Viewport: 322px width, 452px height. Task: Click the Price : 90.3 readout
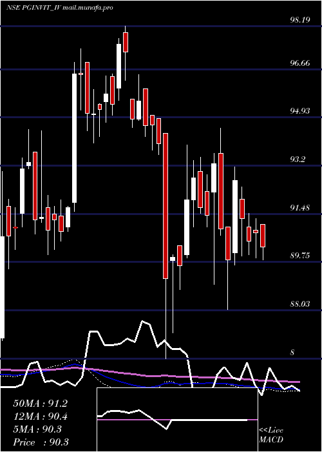(x=41, y=442)
